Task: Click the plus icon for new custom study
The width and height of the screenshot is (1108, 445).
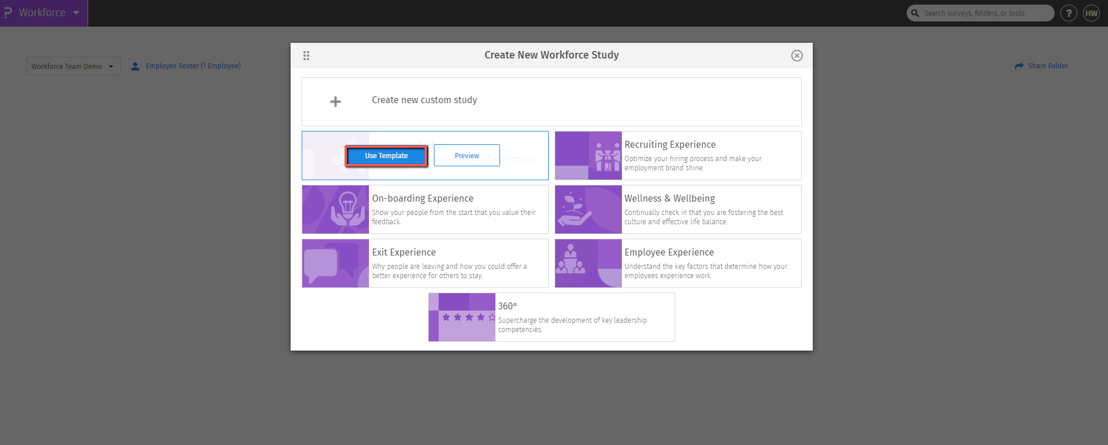Action: 335,102
